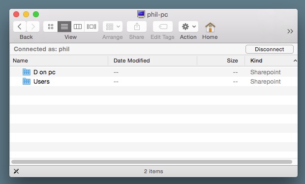This screenshot has height=184, width=305.
Task: Sort by the Size column
Action: tap(221, 61)
